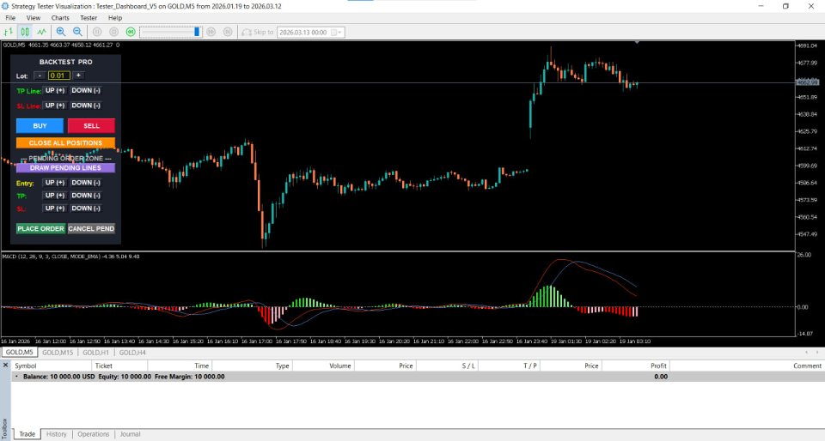
Task: Select the Journal tab in Toolbox
Action: tap(130, 434)
